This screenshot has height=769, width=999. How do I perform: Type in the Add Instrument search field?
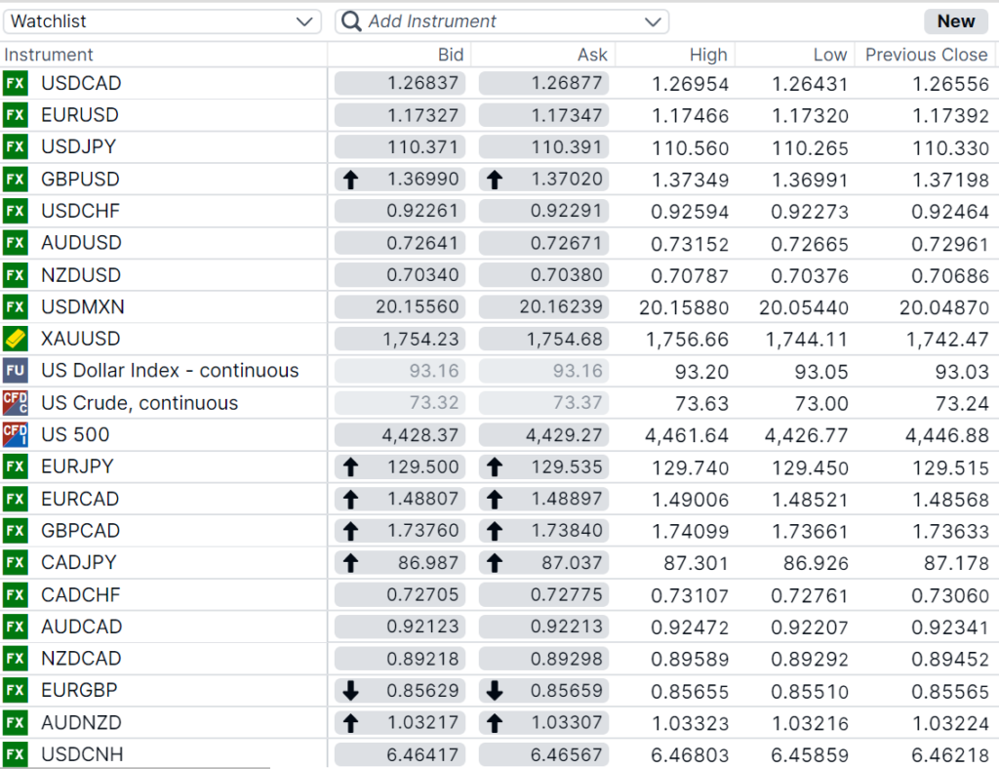click(x=498, y=21)
